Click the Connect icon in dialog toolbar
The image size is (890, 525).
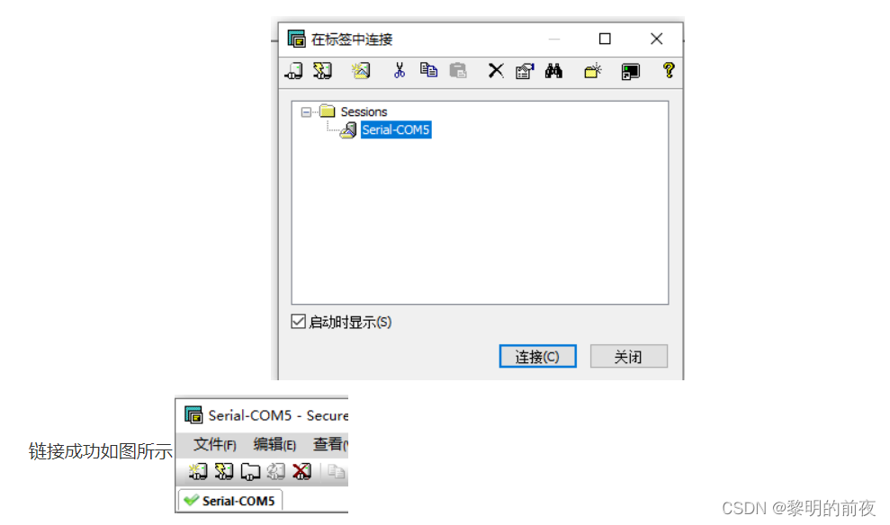click(x=294, y=71)
